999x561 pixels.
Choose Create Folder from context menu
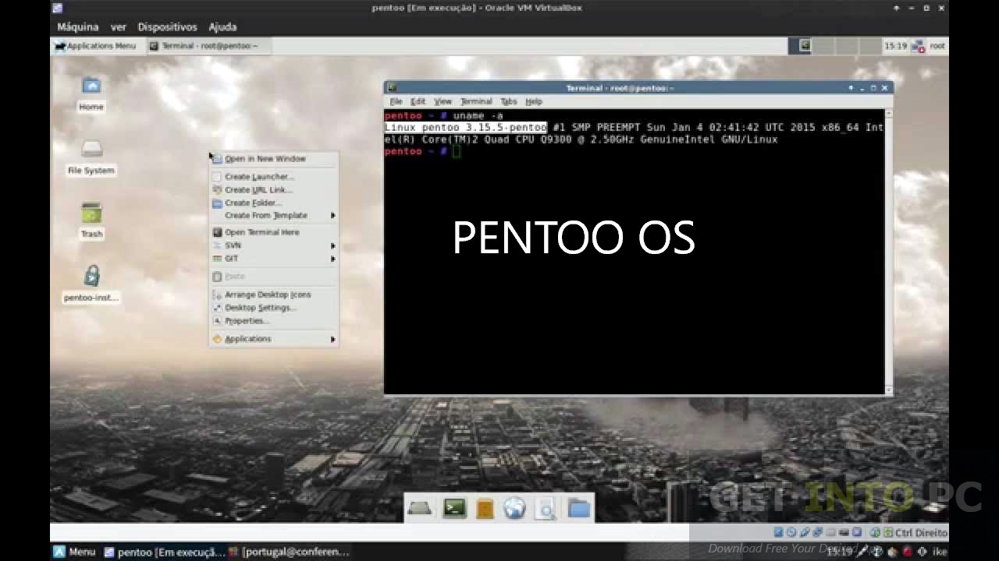tap(274, 203)
